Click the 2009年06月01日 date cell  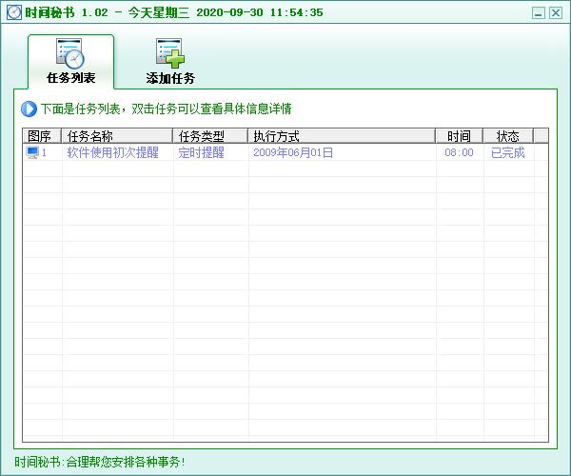[293, 152]
